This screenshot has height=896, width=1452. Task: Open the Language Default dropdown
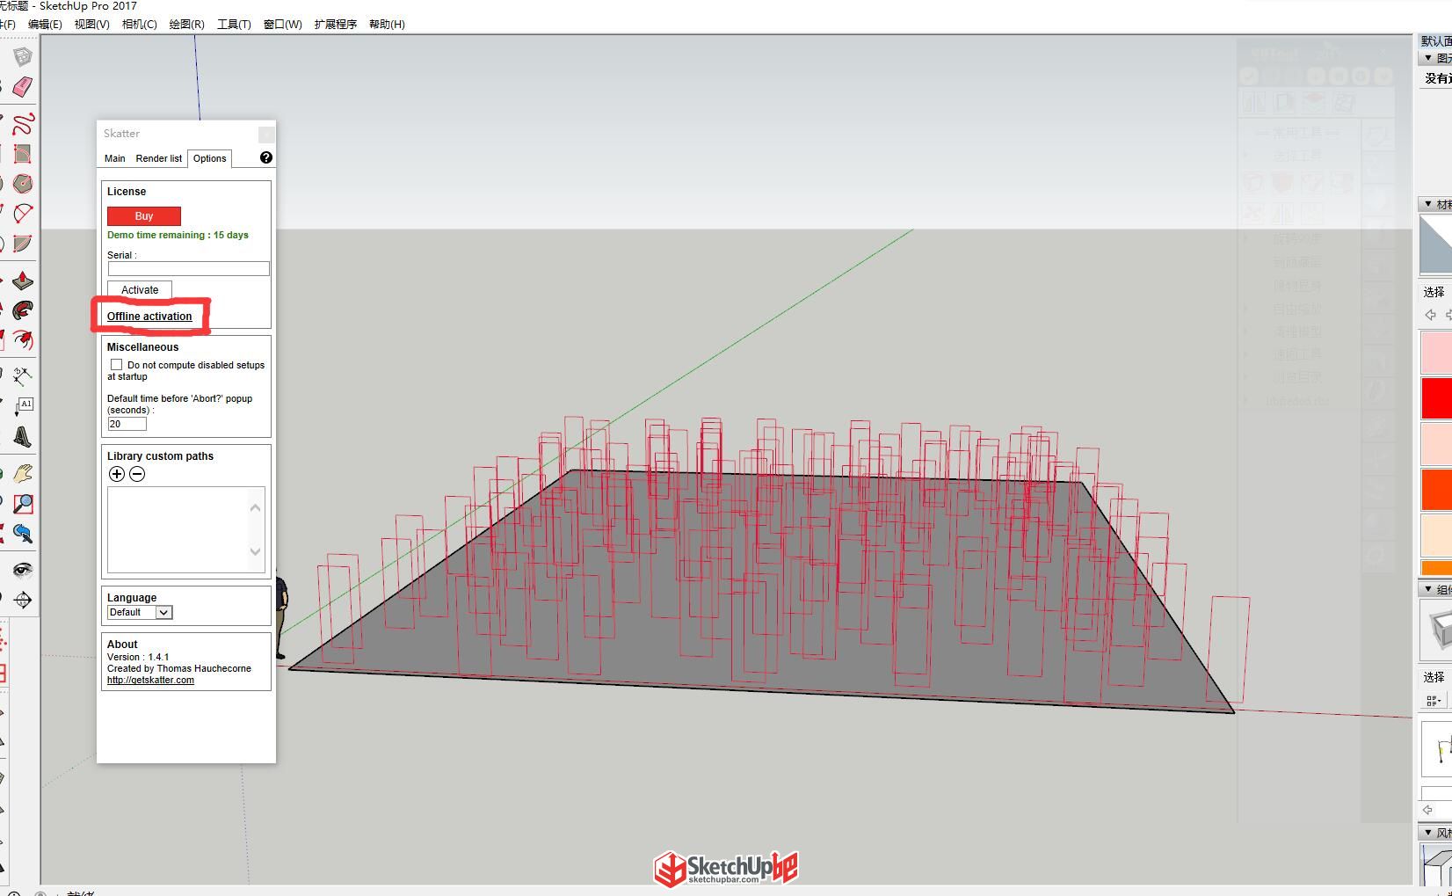click(140, 612)
